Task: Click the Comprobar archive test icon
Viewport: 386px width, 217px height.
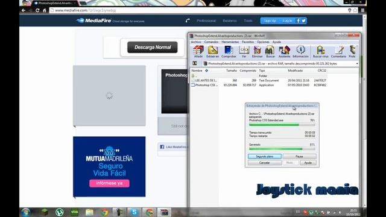Action: coord(229,52)
